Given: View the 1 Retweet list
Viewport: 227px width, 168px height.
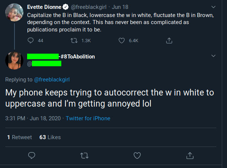Looking at the screenshot, I should (19, 137).
